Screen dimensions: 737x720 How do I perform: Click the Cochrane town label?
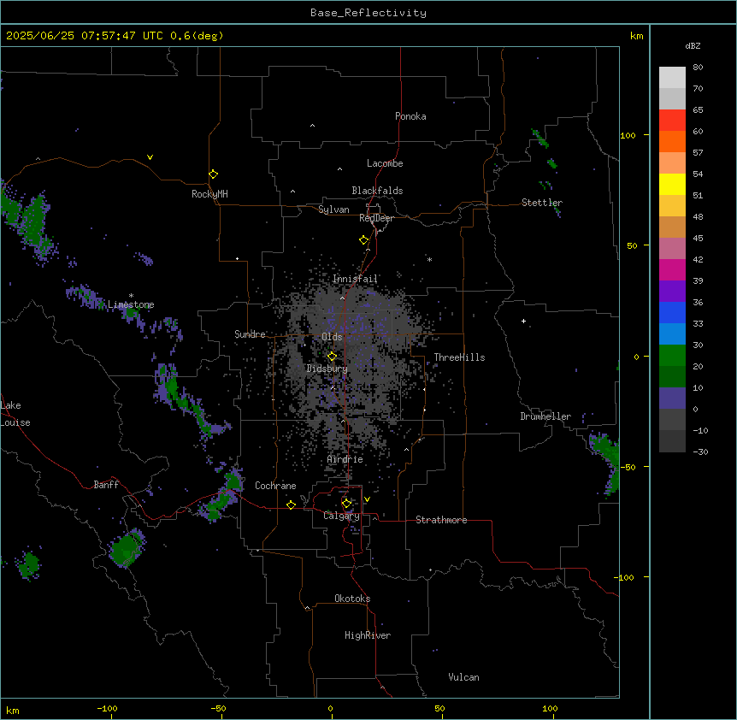coord(275,486)
